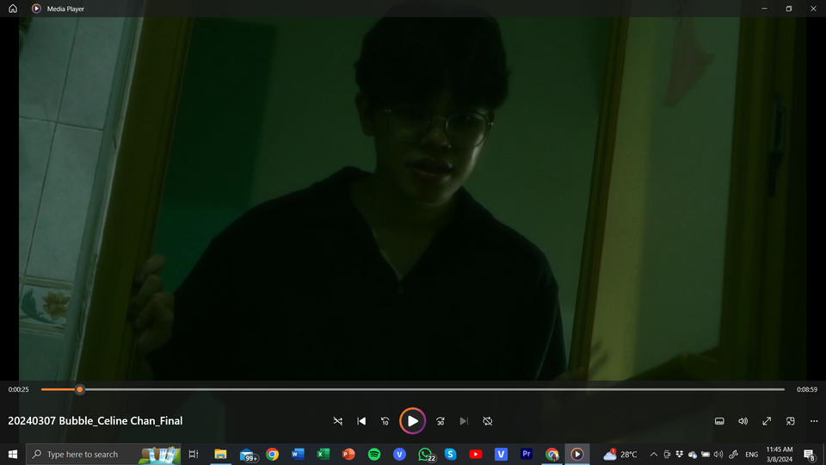Screen dimensions: 826x465
Task: Click the total duration 0:08:59
Action: 806,389
